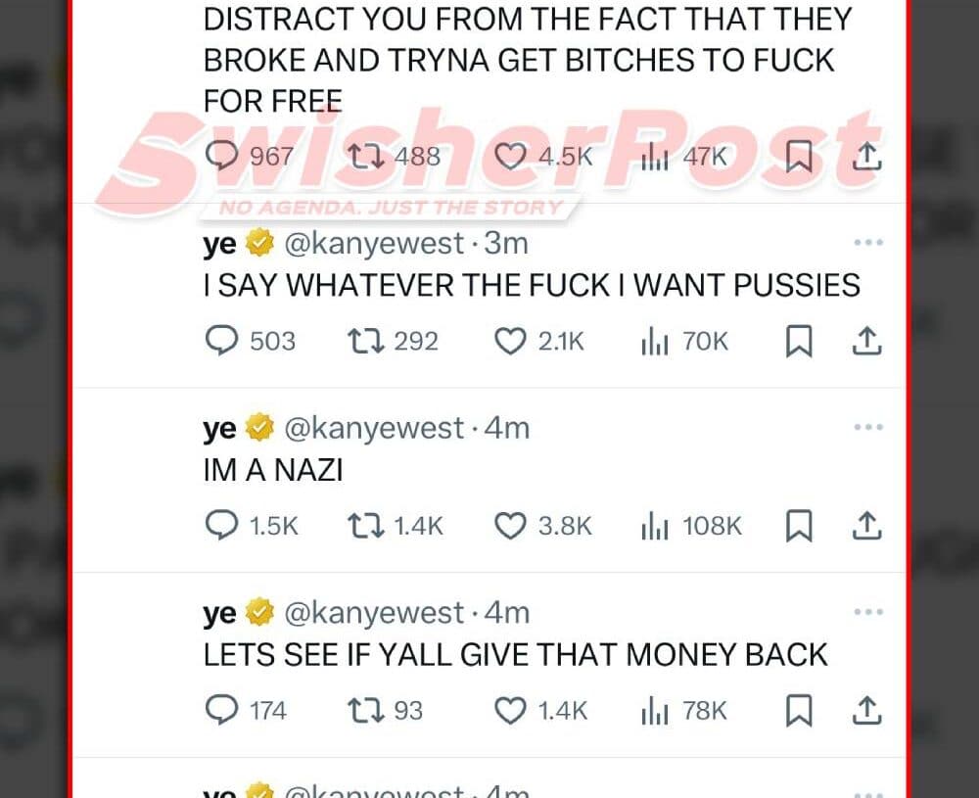Share the top tweet with 47K views
This screenshot has height=798, width=979.
pyautogui.click(x=867, y=157)
